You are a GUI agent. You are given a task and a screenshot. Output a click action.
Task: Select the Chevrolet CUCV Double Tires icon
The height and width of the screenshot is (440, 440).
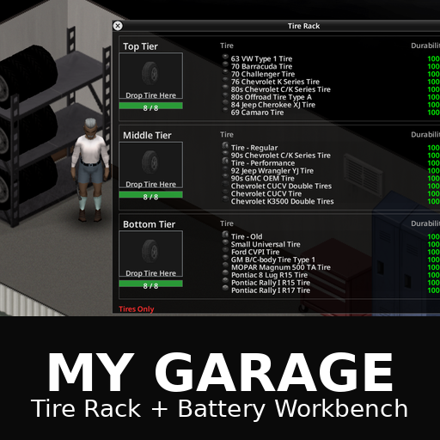[225, 184]
